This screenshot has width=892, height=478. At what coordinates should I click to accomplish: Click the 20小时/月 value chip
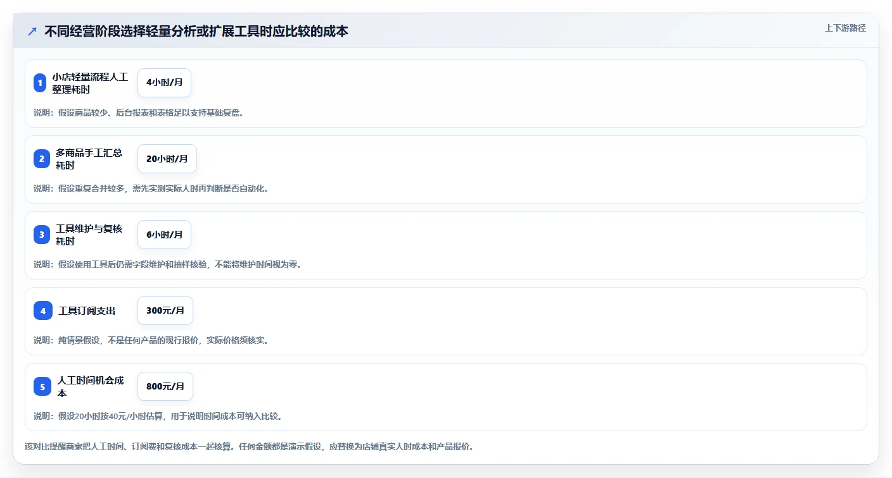coord(167,159)
